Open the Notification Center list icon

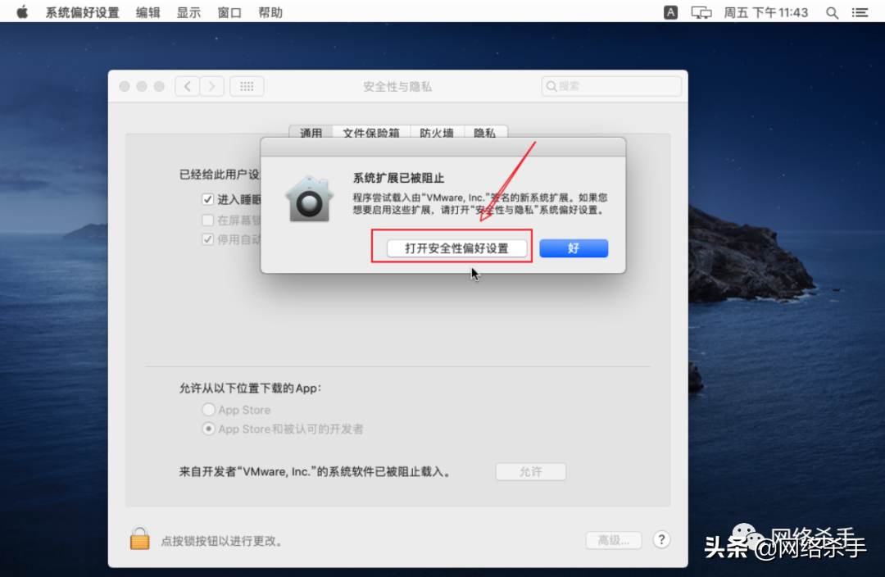[x=860, y=12]
